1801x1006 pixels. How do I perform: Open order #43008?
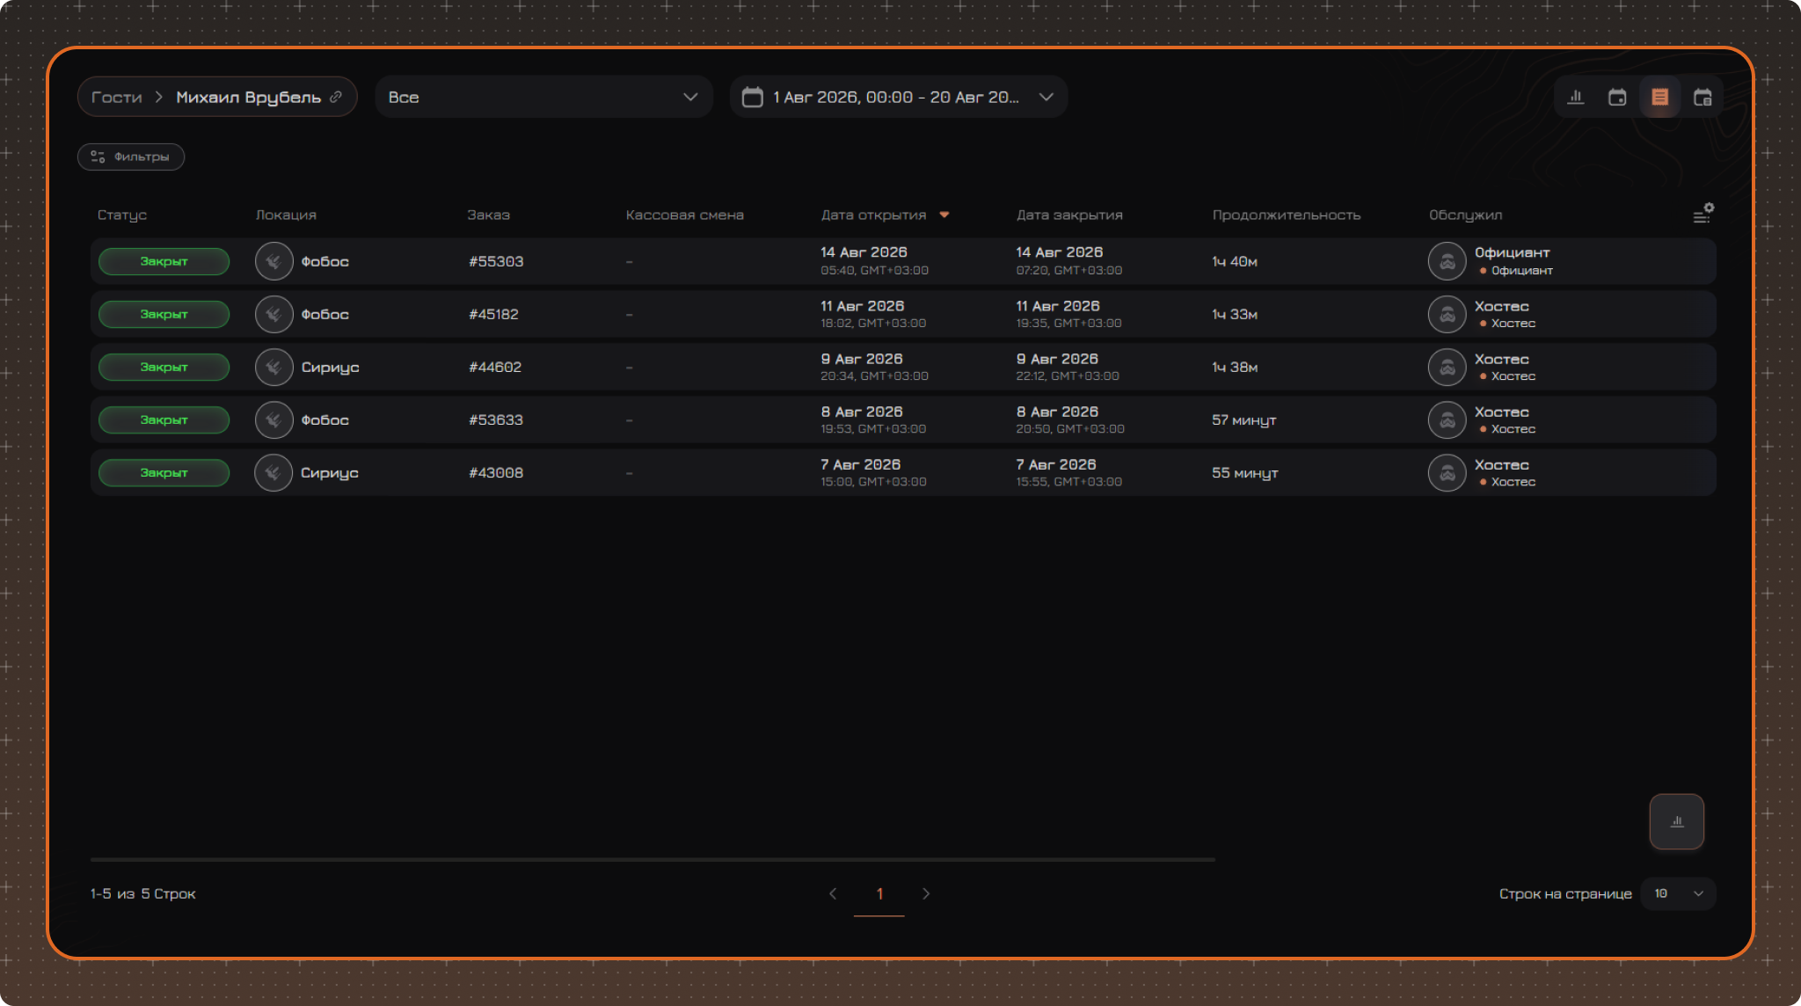(x=496, y=472)
